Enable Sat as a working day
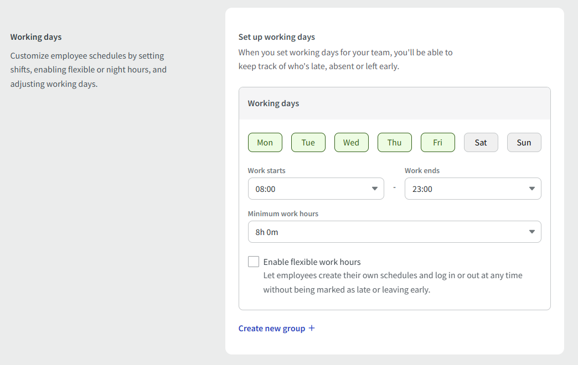This screenshot has height=365, width=578. click(481, 143)
